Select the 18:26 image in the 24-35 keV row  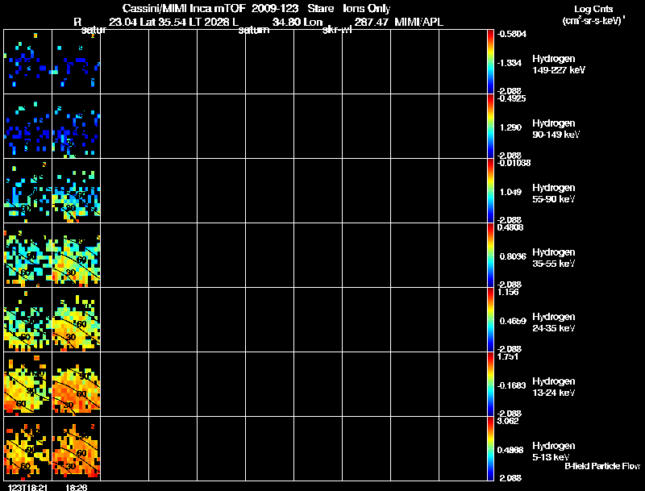click(76, 320)
